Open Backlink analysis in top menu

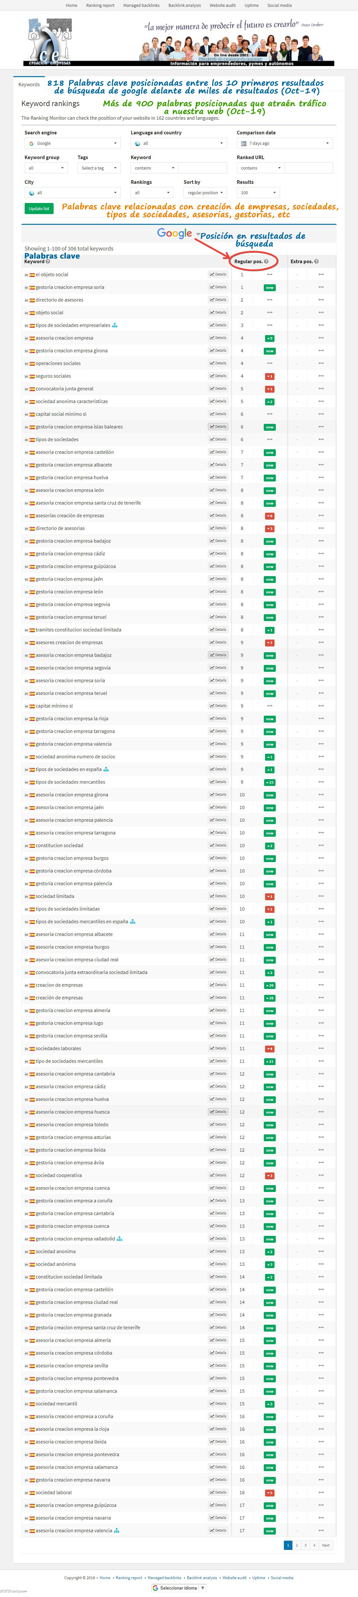click(185, 6)
